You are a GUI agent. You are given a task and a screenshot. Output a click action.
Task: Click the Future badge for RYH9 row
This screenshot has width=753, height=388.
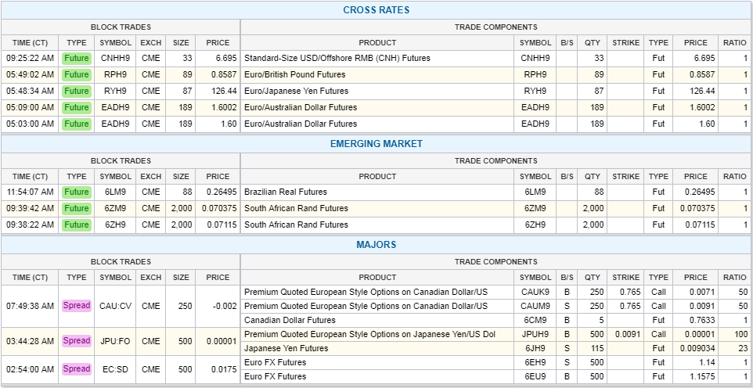point(77,91)
